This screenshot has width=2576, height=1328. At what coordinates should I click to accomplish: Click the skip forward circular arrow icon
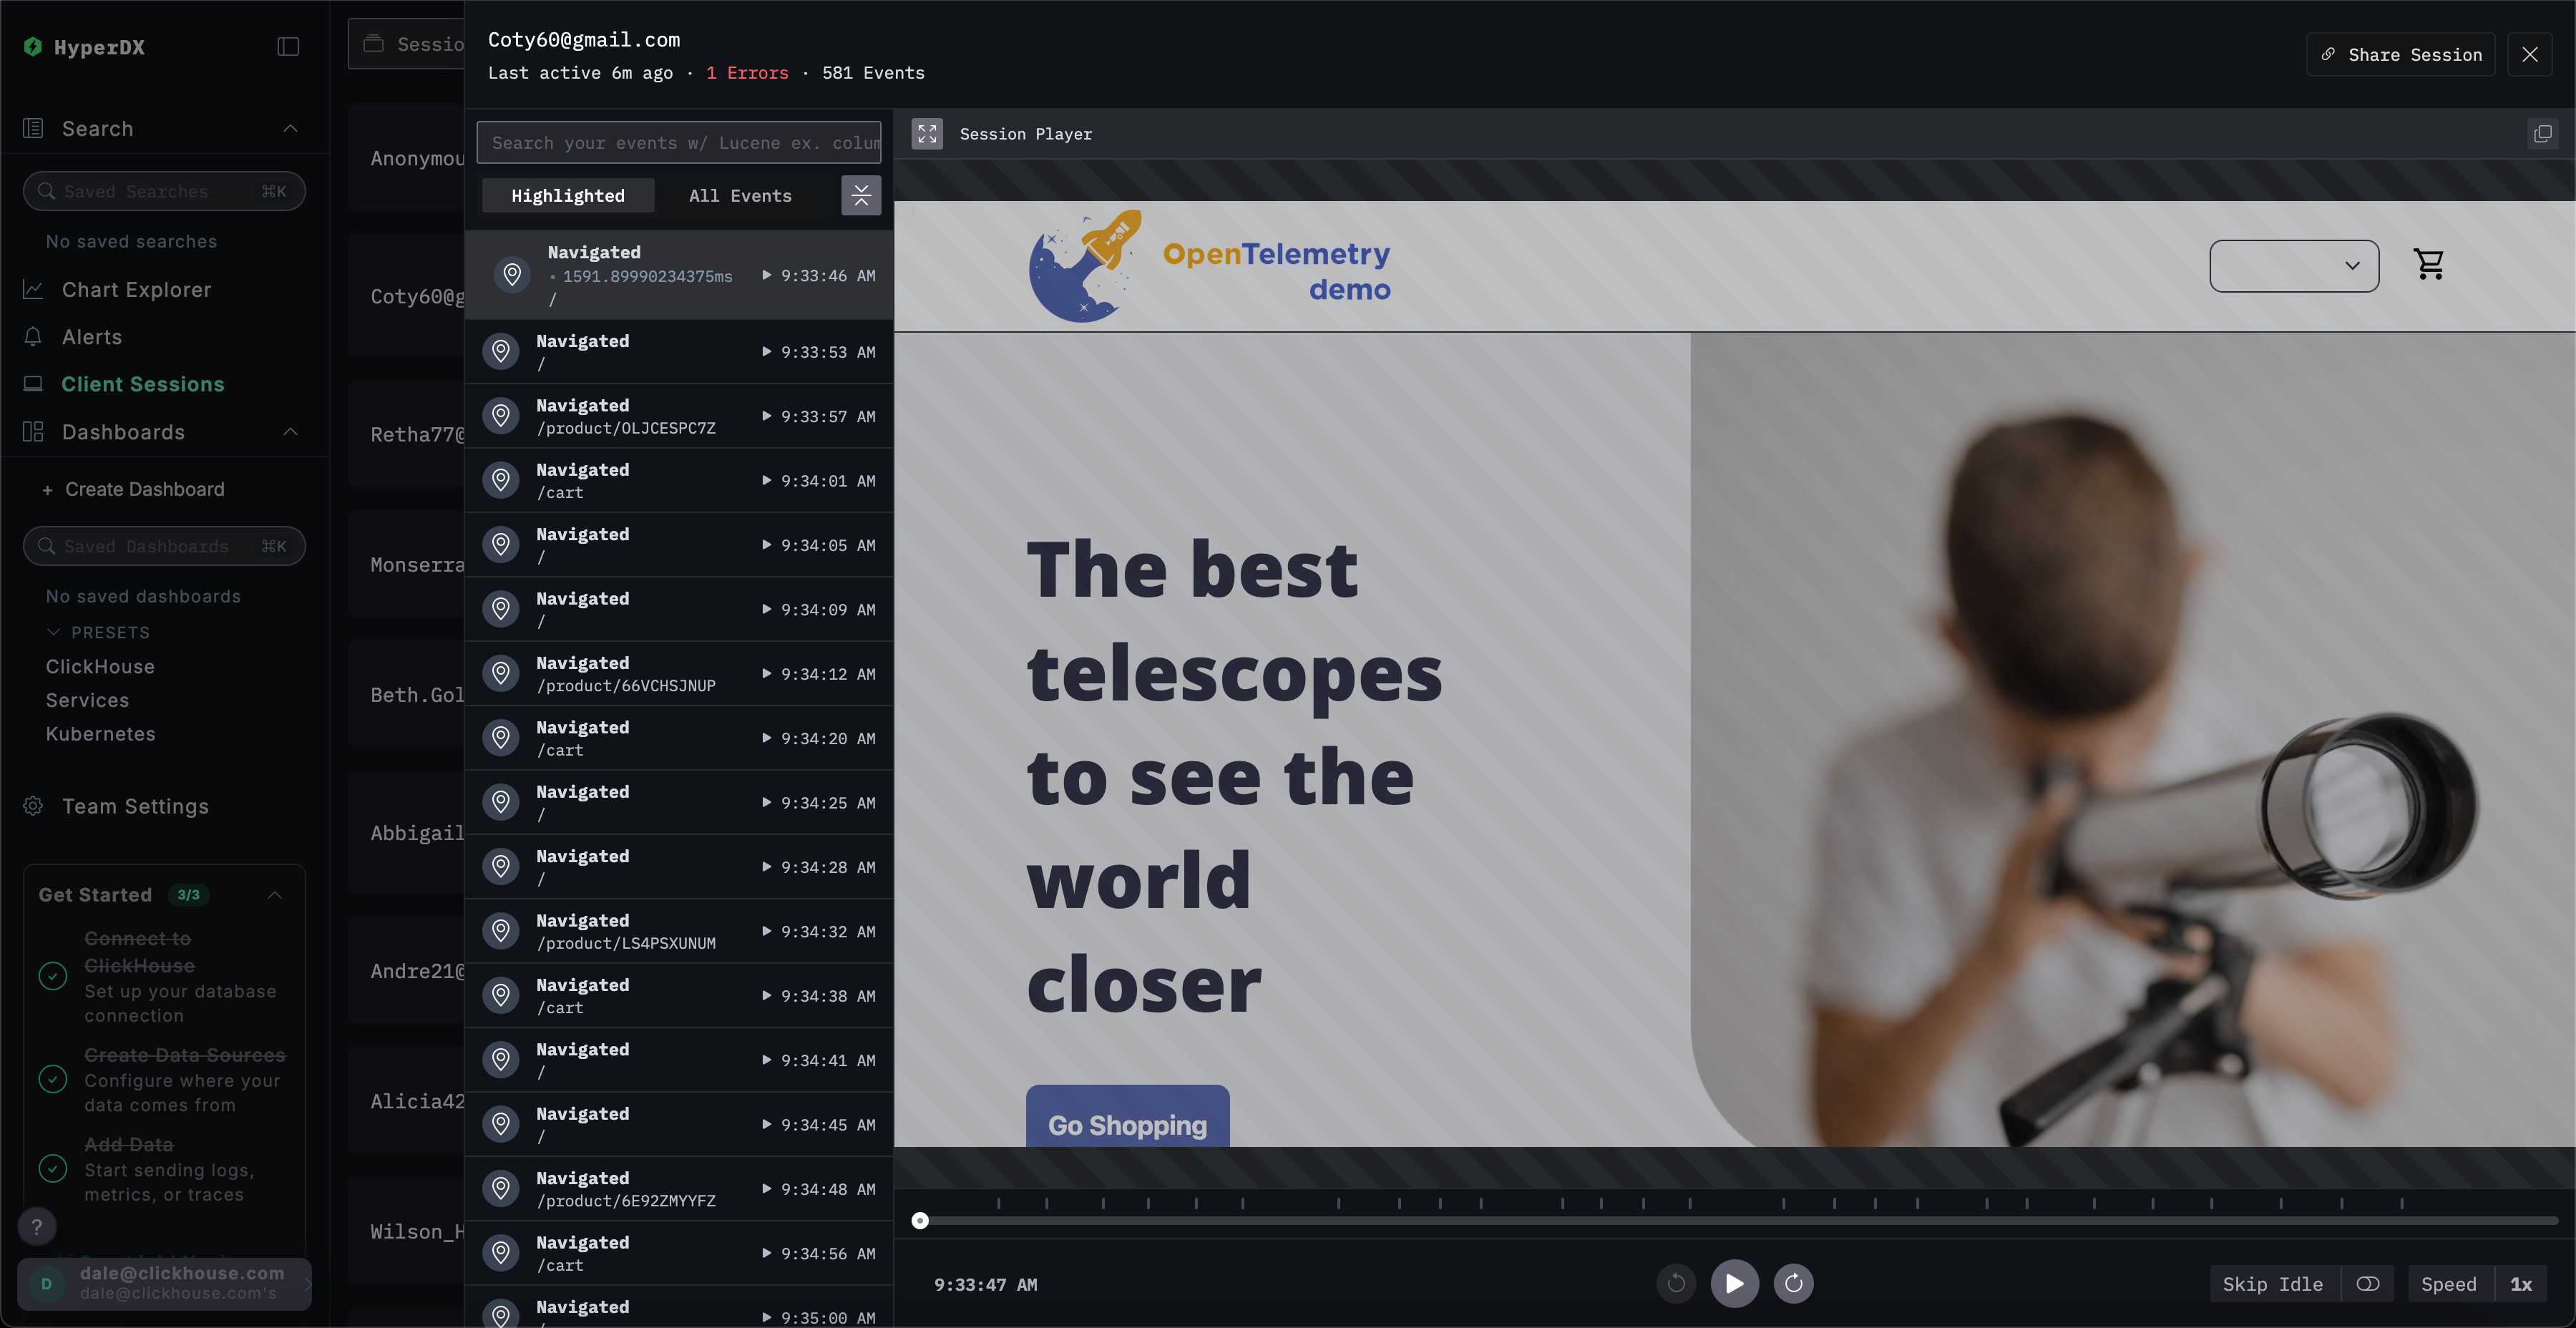[x=1793, y=1283]
